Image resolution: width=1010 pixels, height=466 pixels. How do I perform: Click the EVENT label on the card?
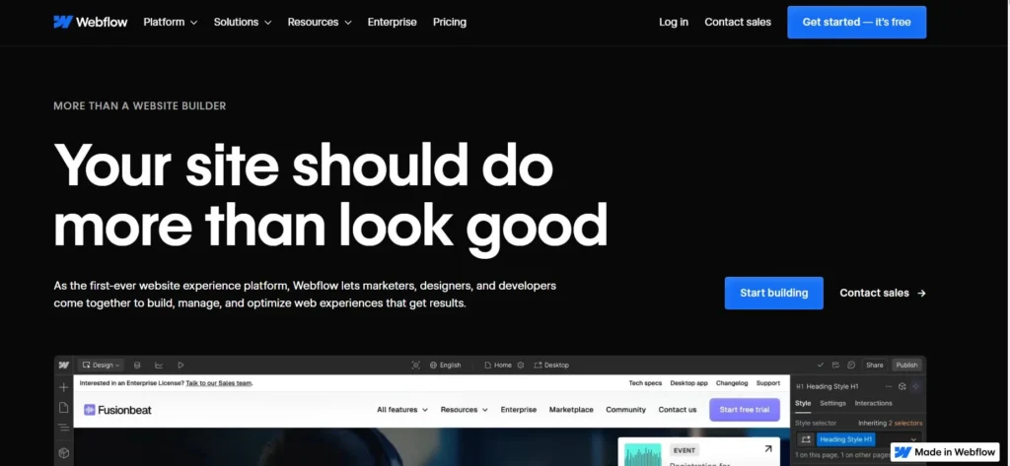pos(685,450)
